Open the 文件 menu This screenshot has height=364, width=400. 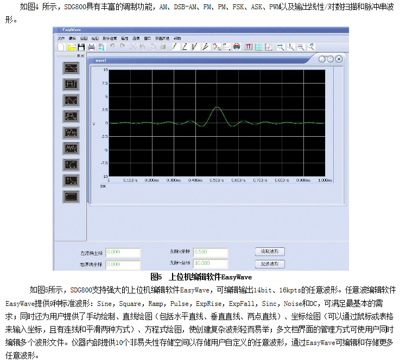(61, 39)
